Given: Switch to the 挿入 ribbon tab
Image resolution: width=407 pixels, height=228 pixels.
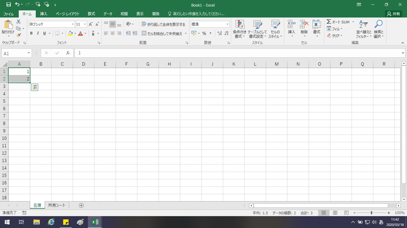Looking at the screenshot, I should click(x=44, y=14).
